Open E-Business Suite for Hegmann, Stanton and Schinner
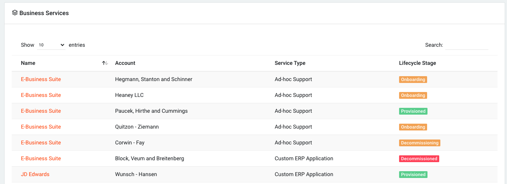 click(x=41, y=79)
